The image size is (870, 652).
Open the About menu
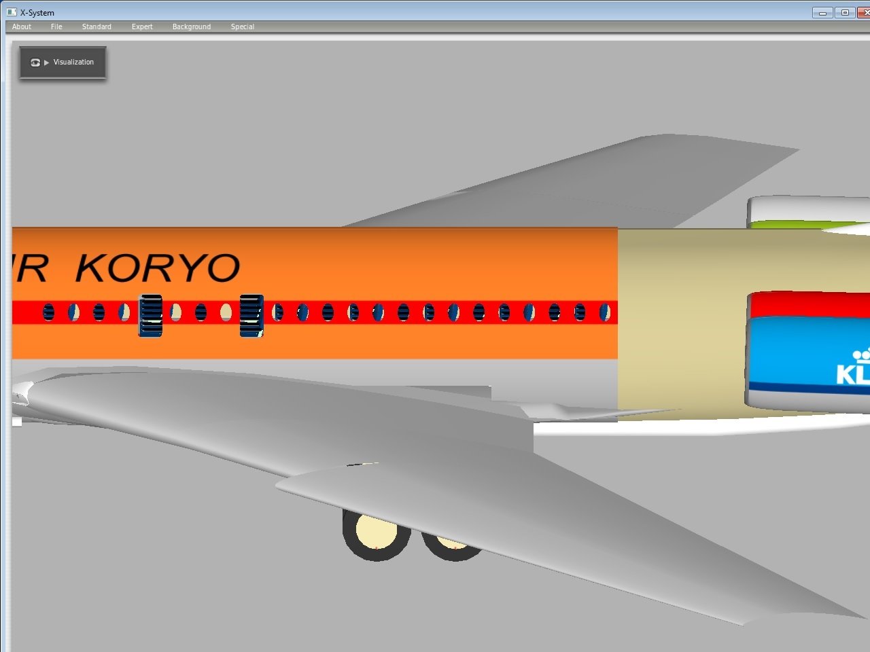coord(22,26)
